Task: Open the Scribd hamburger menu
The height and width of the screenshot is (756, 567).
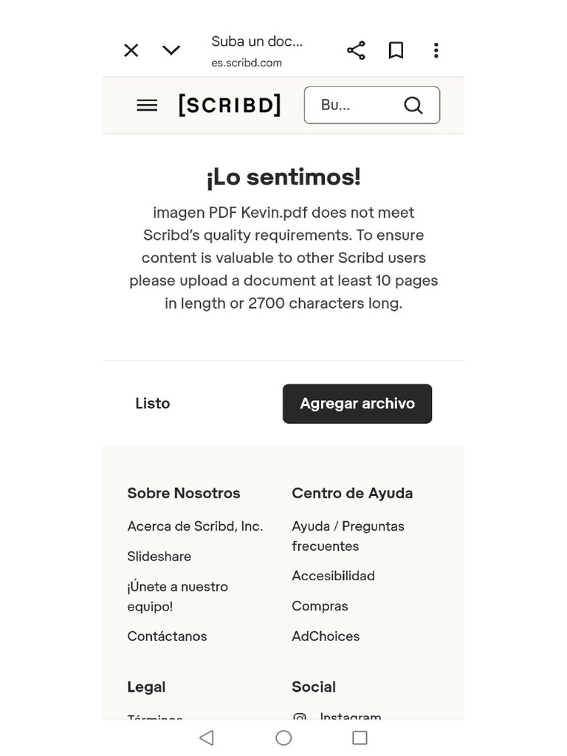Action: (x=147, y=105)
